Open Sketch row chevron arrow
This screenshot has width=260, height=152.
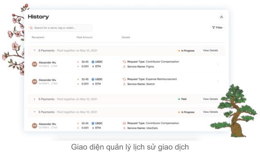pos(218,82)
